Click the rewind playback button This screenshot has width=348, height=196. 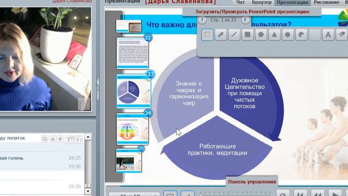(318, 193)
